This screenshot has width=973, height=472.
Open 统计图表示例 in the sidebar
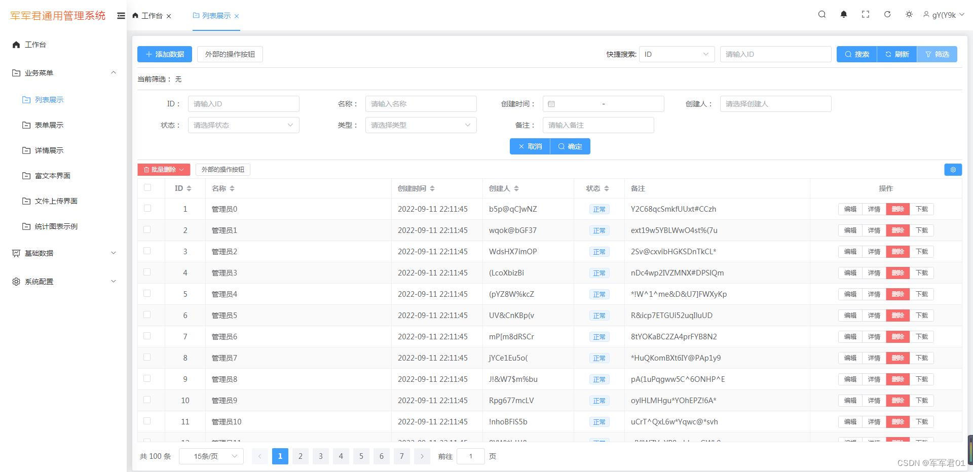click(x=56, y=226)
